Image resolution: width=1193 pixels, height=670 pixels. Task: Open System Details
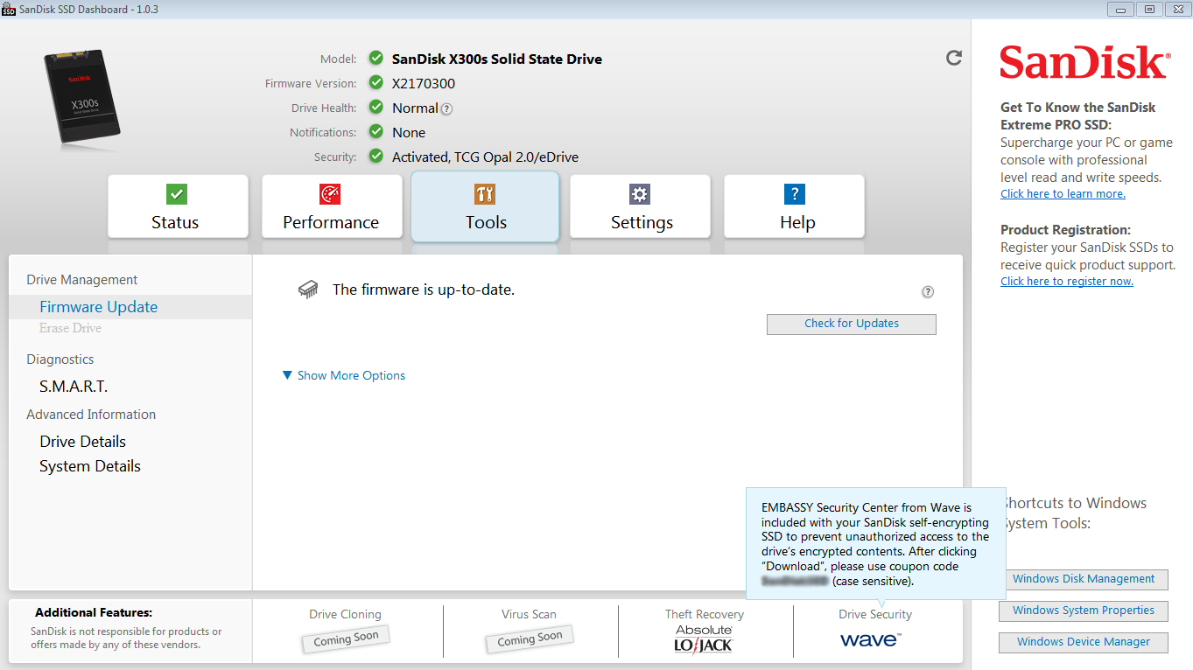(x=90, y=466)
